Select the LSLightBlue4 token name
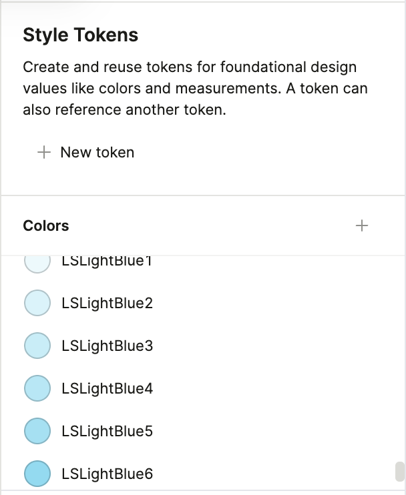Screen dimensions: 406x495 [107, 389]
